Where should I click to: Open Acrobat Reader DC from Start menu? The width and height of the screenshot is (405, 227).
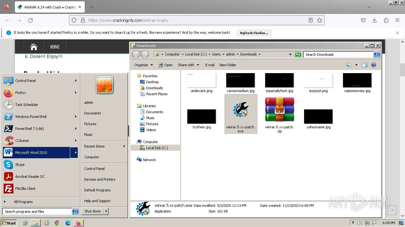pyautogui.click(x=40, y=177)
